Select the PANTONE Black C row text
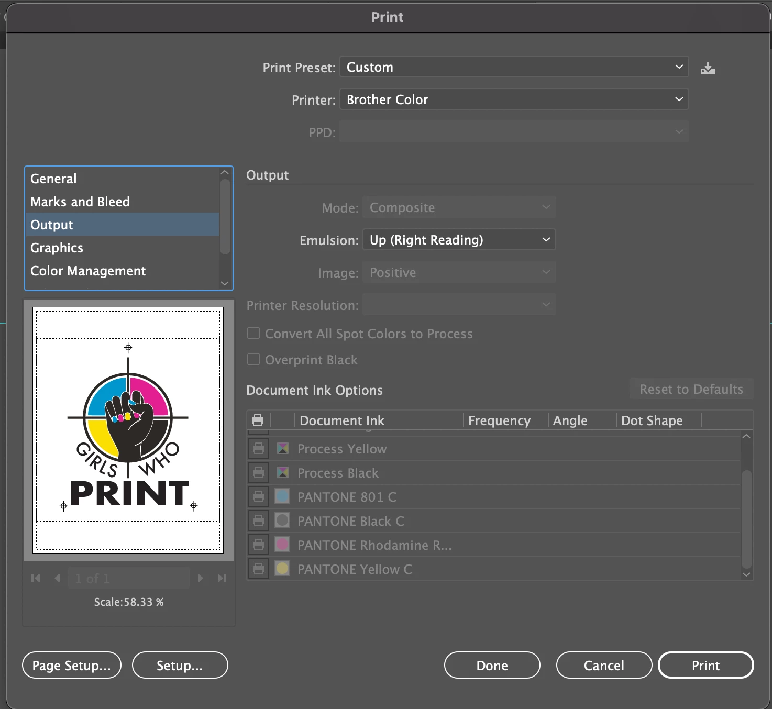Screen dimensions: 772x709 point(351,521)
